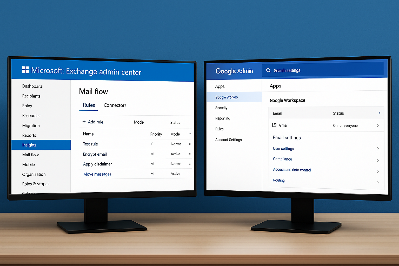Open Resources in Exchange sidebar
This screenshot has height=266, width=399.
(31, 116)
